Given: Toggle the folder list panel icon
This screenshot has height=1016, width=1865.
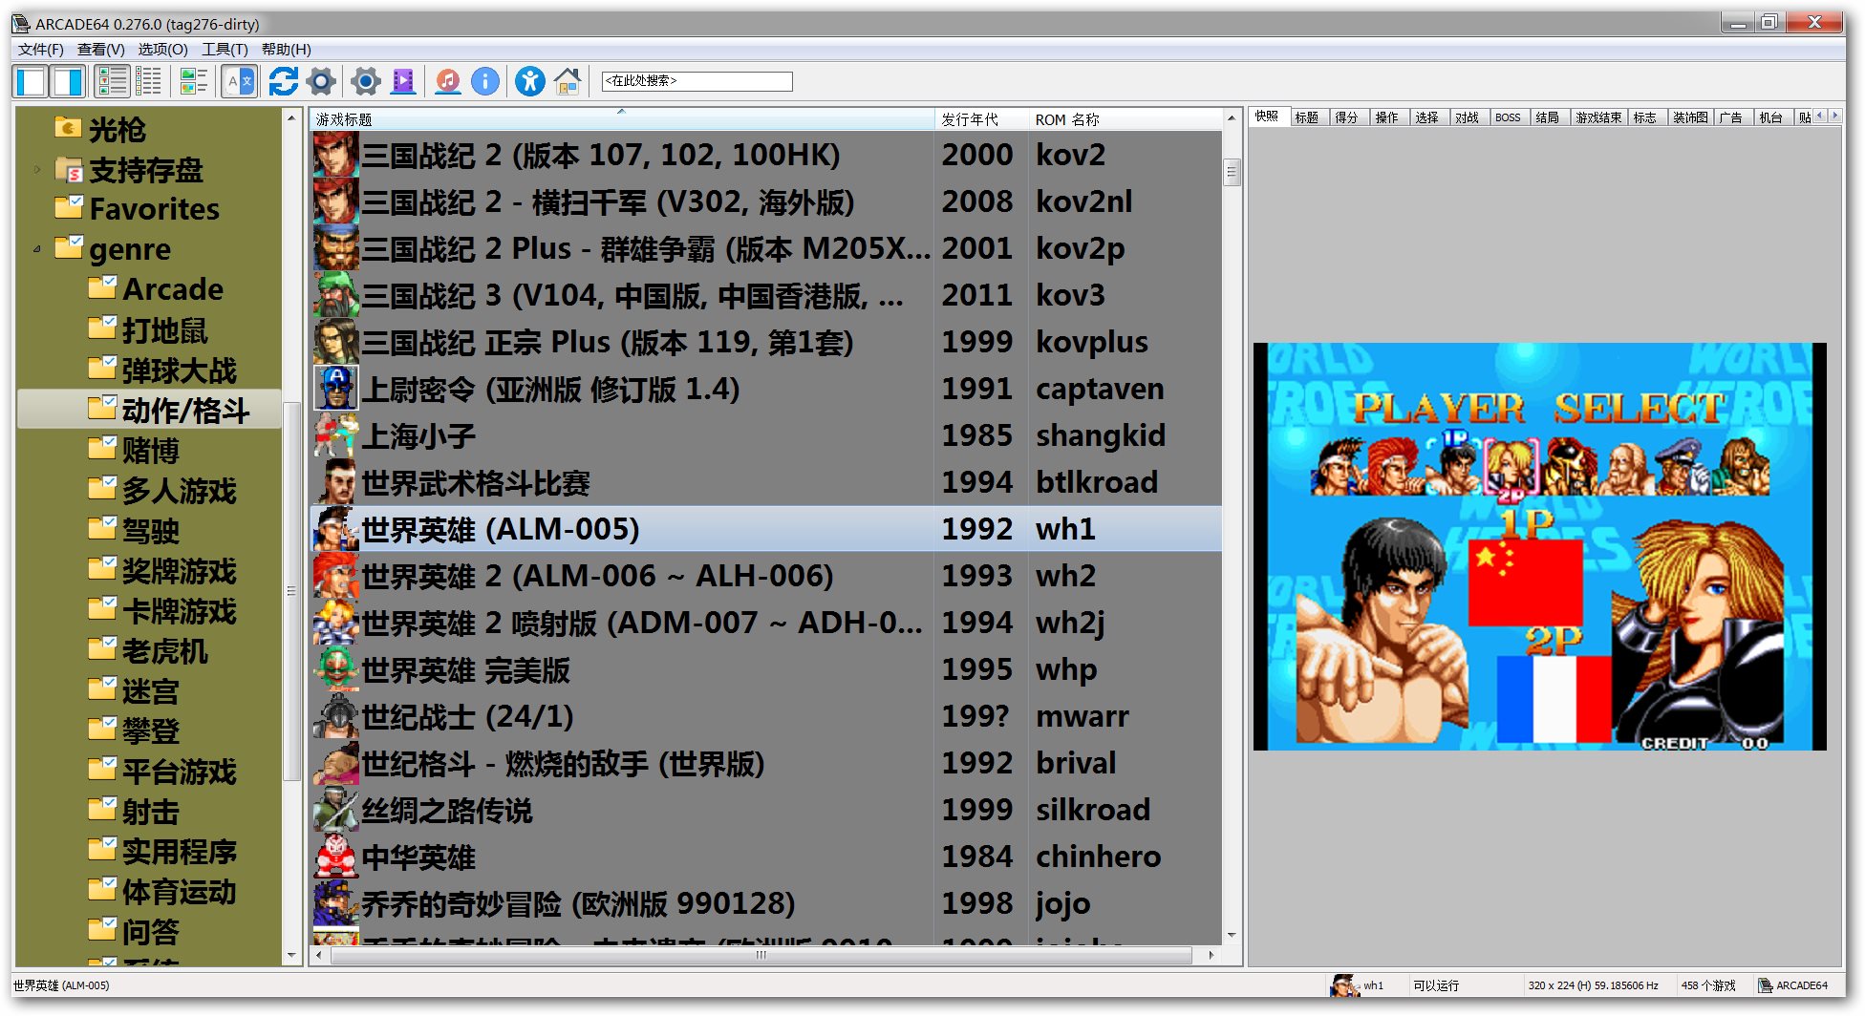Looking at the screenshot, I should (31, 81).
